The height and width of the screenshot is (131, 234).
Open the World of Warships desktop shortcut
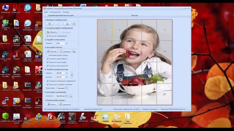pos(39,87)
